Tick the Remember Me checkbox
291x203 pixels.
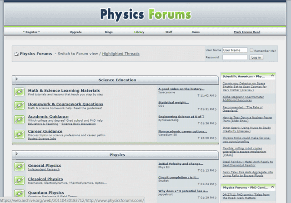coord(251,50)
